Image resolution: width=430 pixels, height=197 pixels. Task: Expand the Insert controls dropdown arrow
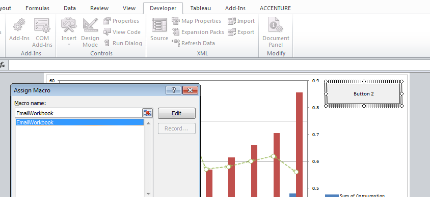point(69,45)
